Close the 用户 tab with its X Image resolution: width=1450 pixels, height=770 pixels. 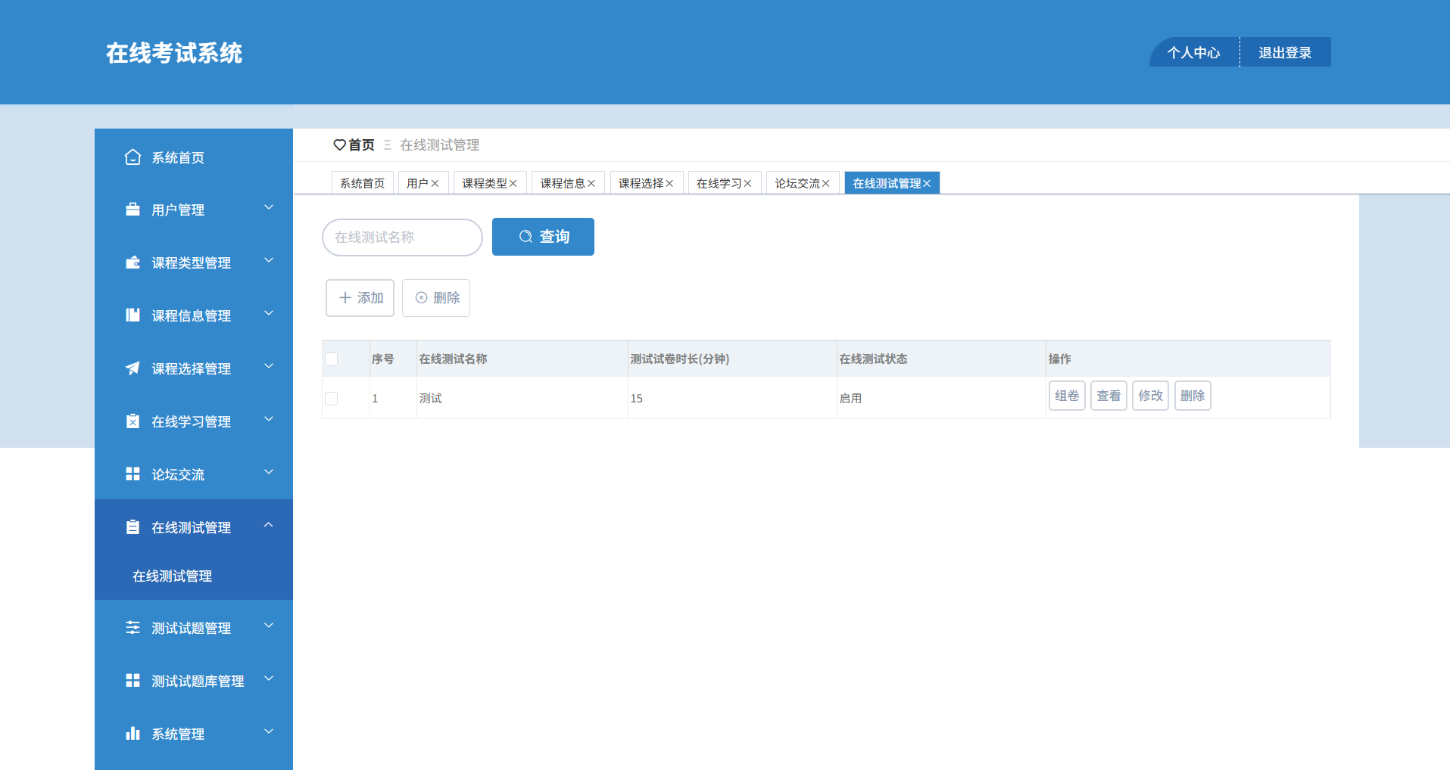435,183
